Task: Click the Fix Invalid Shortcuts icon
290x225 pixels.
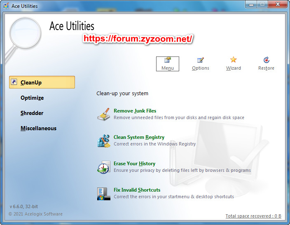Action: pos(103,194)
